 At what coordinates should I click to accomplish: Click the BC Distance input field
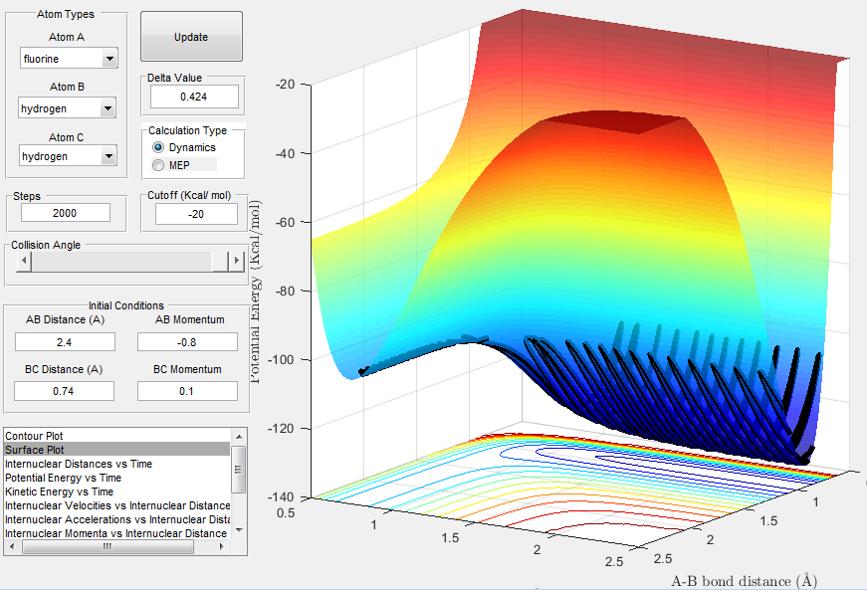pyautogui.click(x=65, y=391)
